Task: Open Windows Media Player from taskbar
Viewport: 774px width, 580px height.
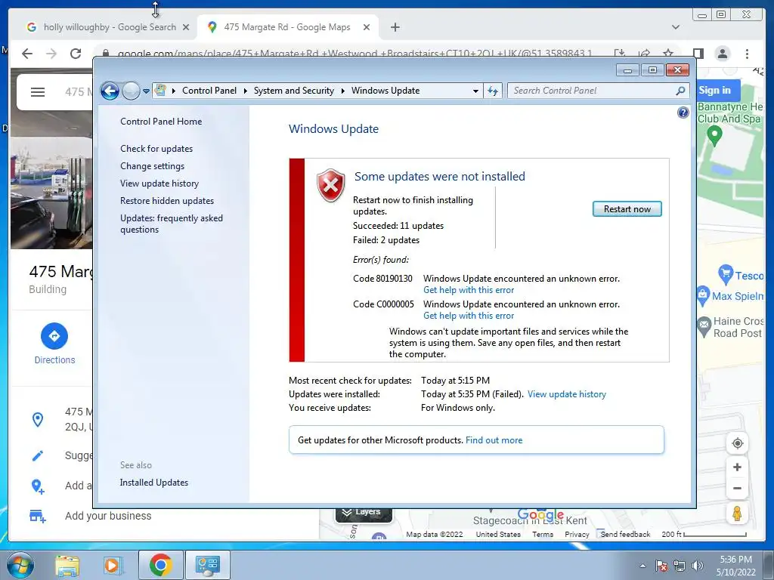Action: coord(112,565)
